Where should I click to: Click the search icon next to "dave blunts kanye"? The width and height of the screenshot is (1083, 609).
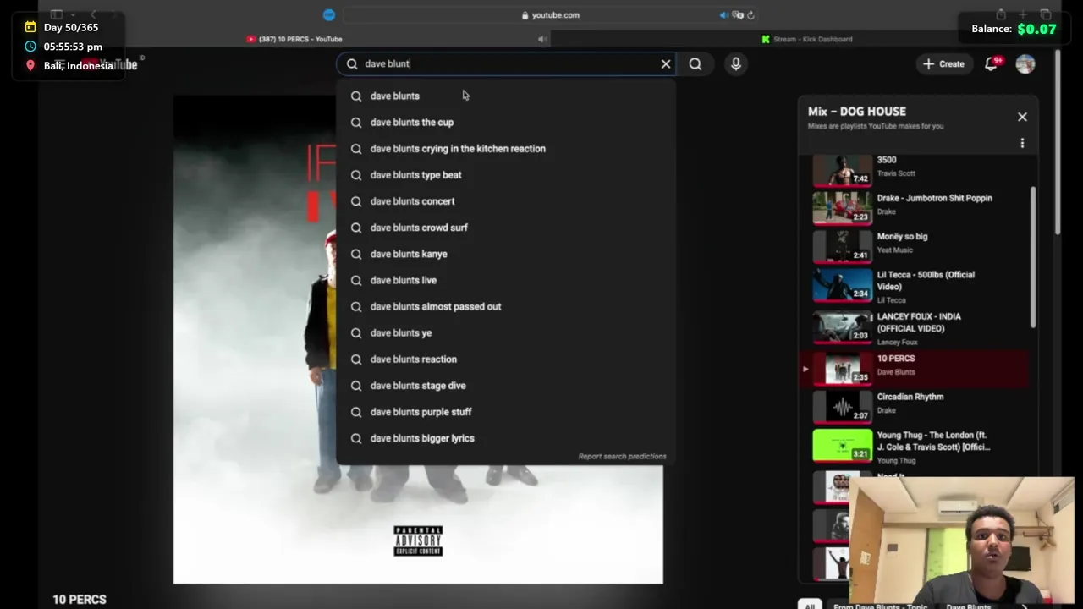click(x=356, y=254)
